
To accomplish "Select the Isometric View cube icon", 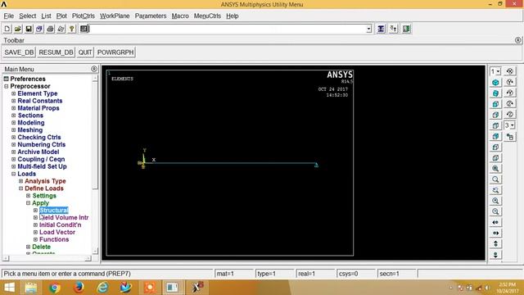I will tap(495, 82).
